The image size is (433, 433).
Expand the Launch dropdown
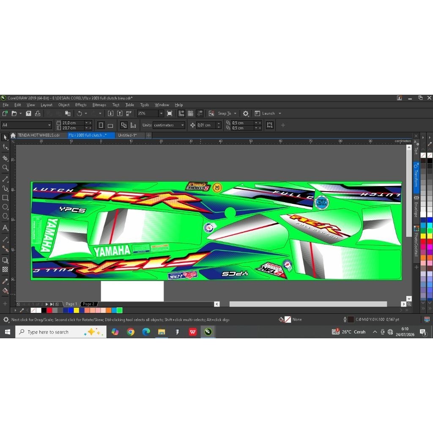point(280,113)
